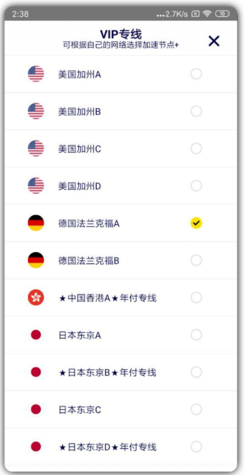
Task: Select the radio button for 美国加州B
Action: [197, 111]
